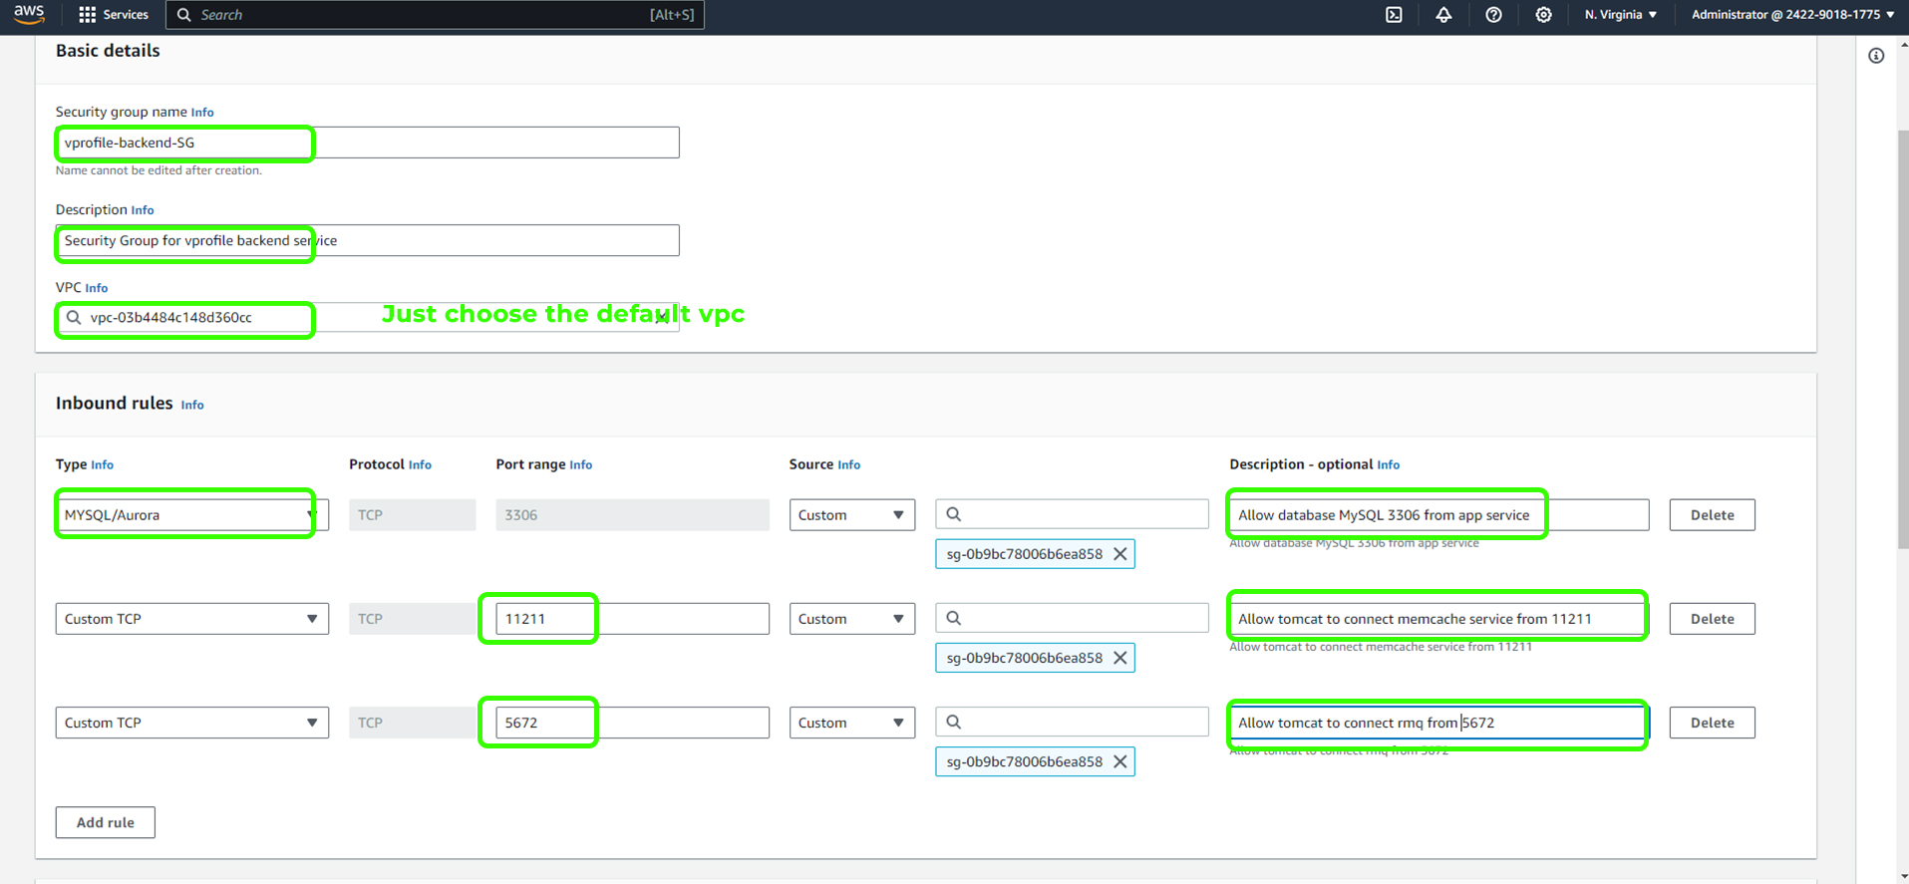Open Info link next to Inbound rules
Viewport: 1909px width, 884px height.
tap(192, 405)
